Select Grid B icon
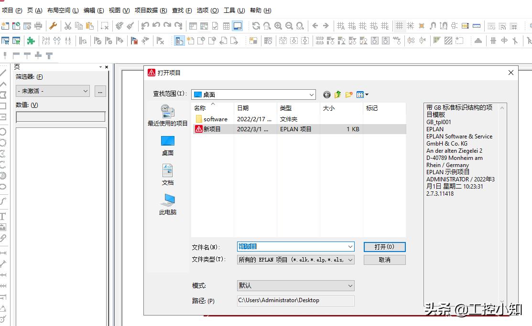532x326 pixels. pos(352,26)
